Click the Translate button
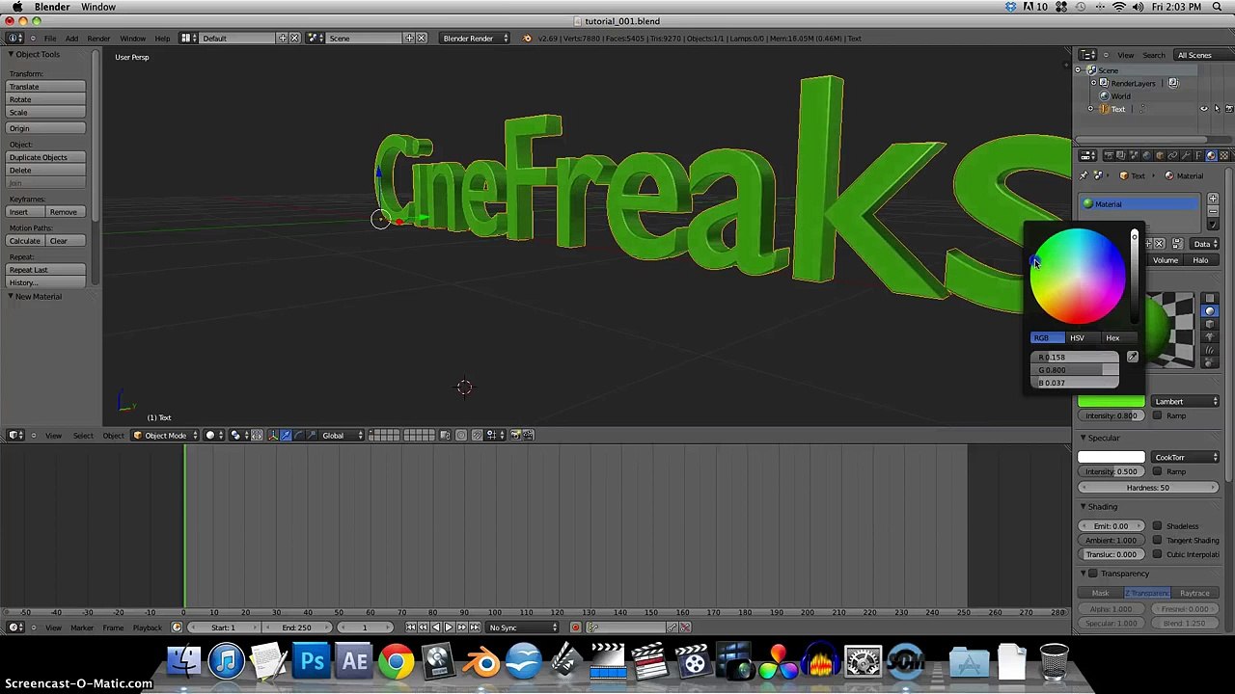 46,87
